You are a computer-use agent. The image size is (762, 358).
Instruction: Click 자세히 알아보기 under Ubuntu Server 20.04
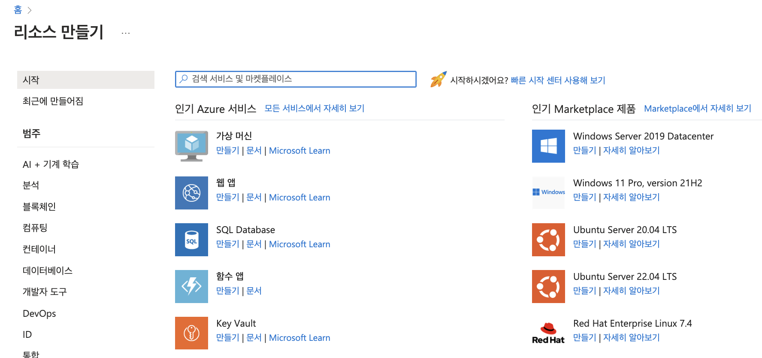click(632, 244)
